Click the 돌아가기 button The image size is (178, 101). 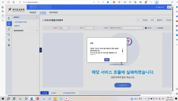(123, 85)
